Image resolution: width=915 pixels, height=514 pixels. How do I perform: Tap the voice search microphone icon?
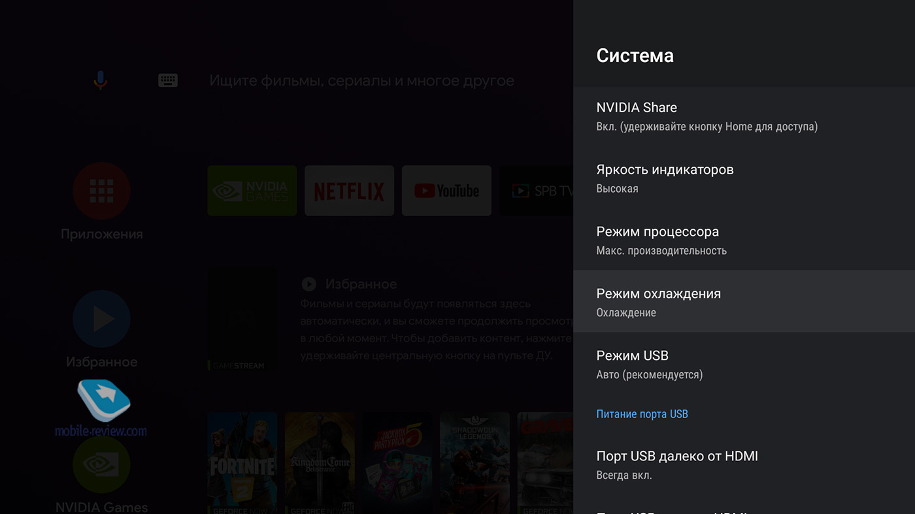[x=100, y=80]
